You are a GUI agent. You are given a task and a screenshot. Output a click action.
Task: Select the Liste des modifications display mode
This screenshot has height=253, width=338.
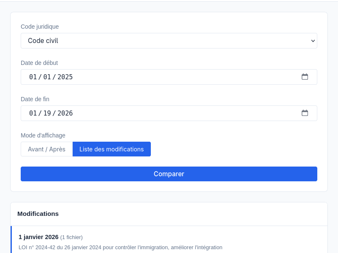tap(112, 149)
